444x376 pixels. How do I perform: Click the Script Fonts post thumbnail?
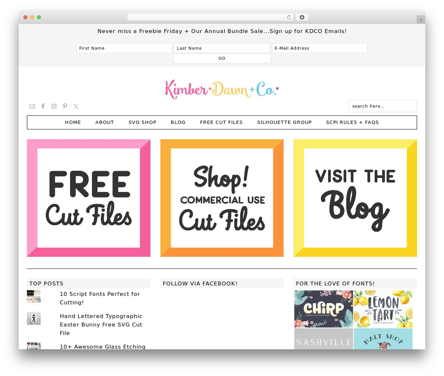click(x=34, y=296)
